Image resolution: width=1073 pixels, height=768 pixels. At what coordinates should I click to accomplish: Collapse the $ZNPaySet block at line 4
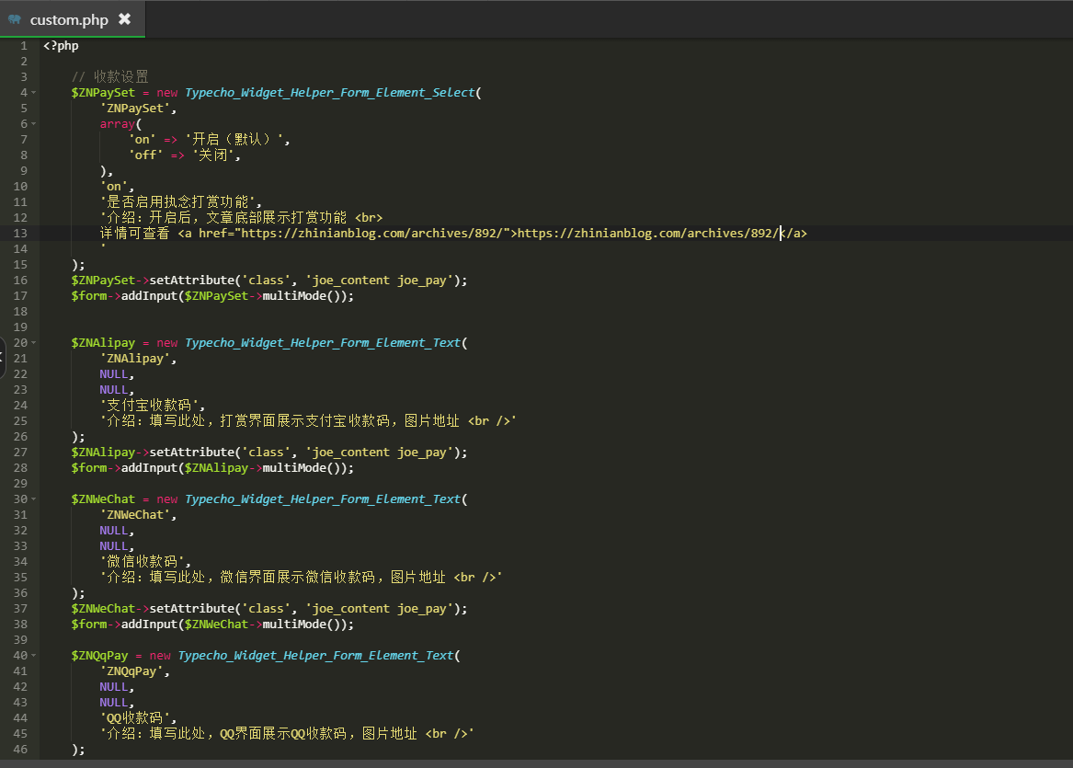coord(34,92)
